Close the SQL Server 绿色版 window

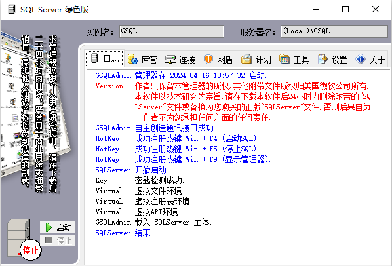click(375, 9)
